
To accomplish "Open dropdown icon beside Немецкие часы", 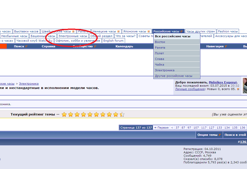I will click(118, 32).
